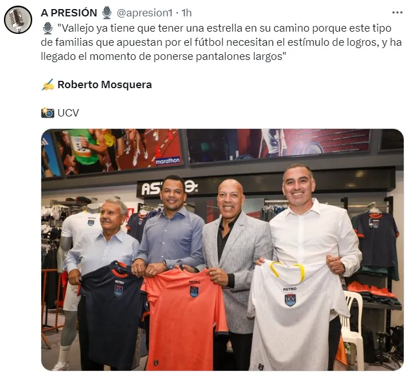Click microphone emoji at start of tweet text
Screen dimensions: 415x377
[x=47, y=28]
